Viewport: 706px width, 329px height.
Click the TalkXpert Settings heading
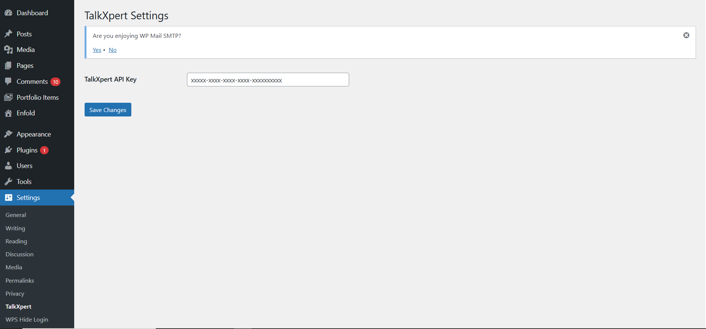(x=127, y=16)
